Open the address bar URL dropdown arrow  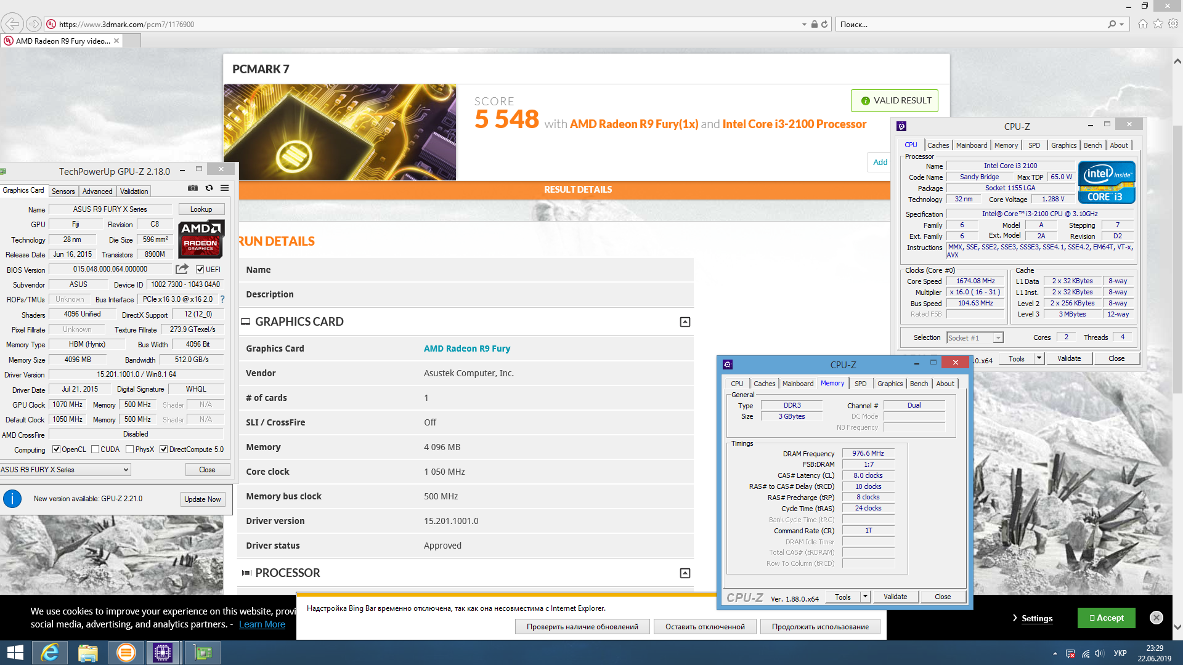point(804,25)
